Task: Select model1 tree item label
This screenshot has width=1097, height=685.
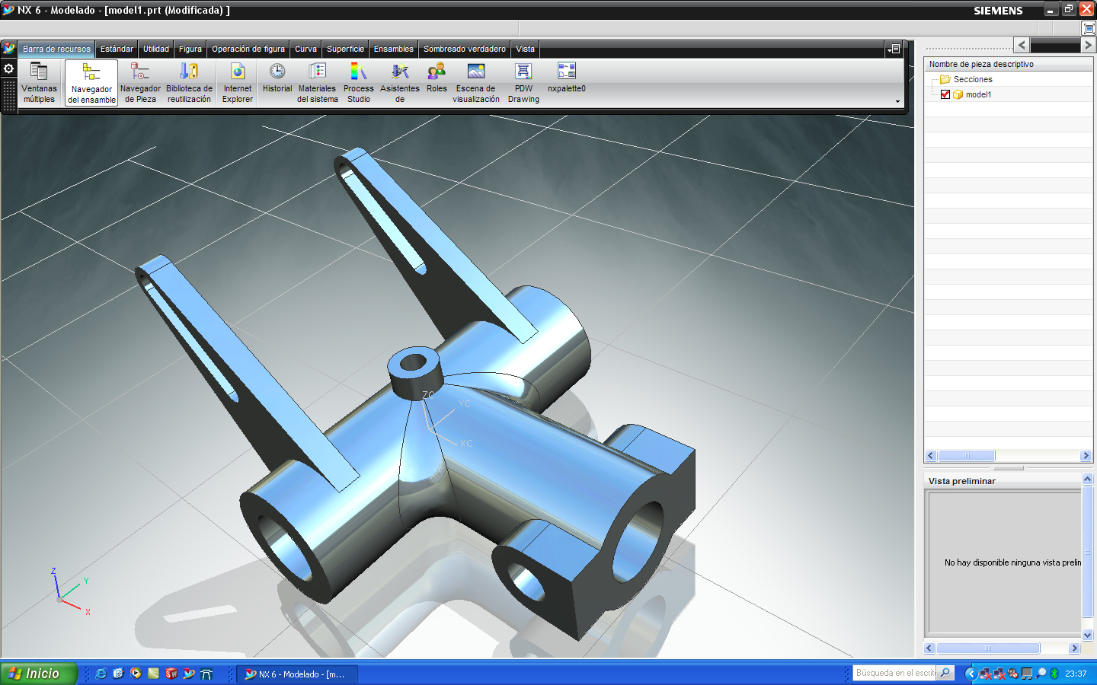Action: tap(978, 94)
